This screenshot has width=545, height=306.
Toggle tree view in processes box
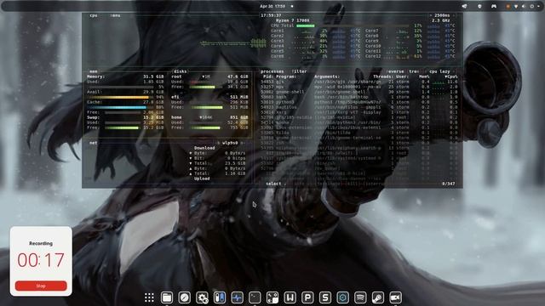[414, 71]
